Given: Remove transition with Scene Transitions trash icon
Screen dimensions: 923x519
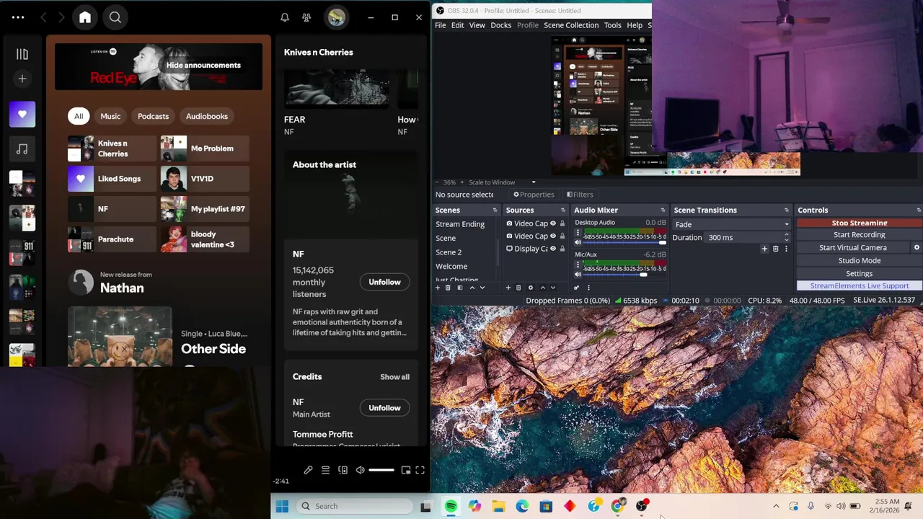Looking at the screenshot, I should [x=776, y=249].
